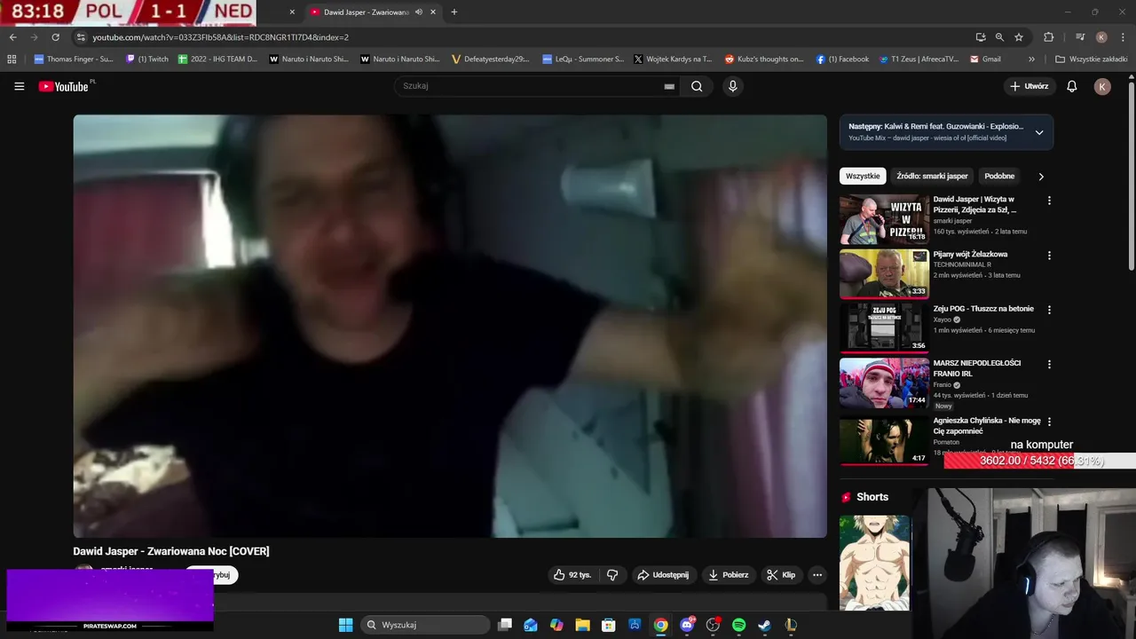The image size is (1136, 639).
Task: Open the Gmail bookmark
Action: pyautogui.click(x=985, y=59)
